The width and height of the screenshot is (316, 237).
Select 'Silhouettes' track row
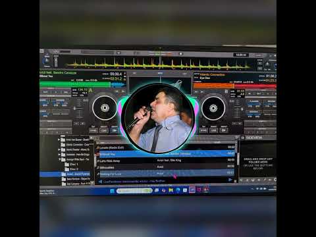coord(166,167)
